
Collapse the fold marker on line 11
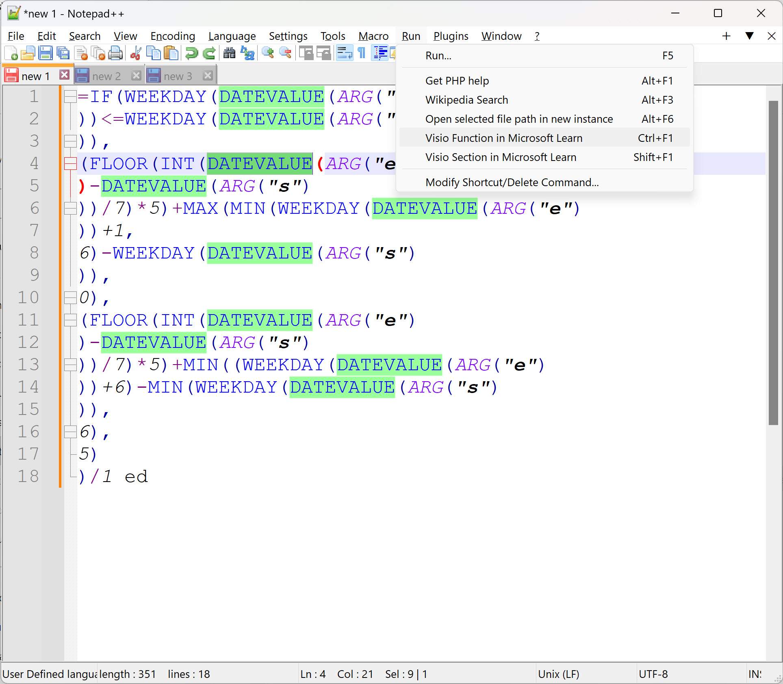(x=70, y=319)
